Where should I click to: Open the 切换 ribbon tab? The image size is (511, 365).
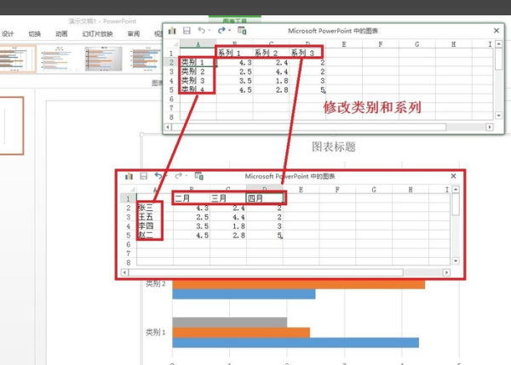(35, 34)
